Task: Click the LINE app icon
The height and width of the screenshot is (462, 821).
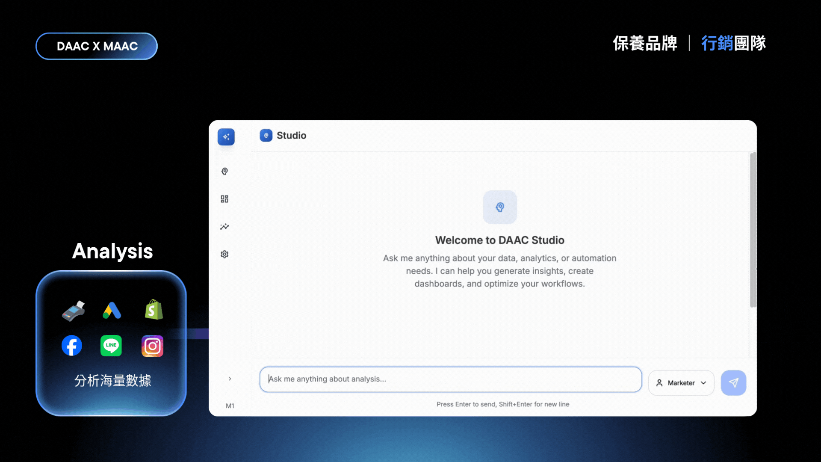Action: [x=111, y=346]
